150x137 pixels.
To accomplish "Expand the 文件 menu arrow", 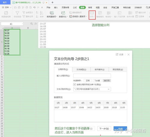I will 10,7.
